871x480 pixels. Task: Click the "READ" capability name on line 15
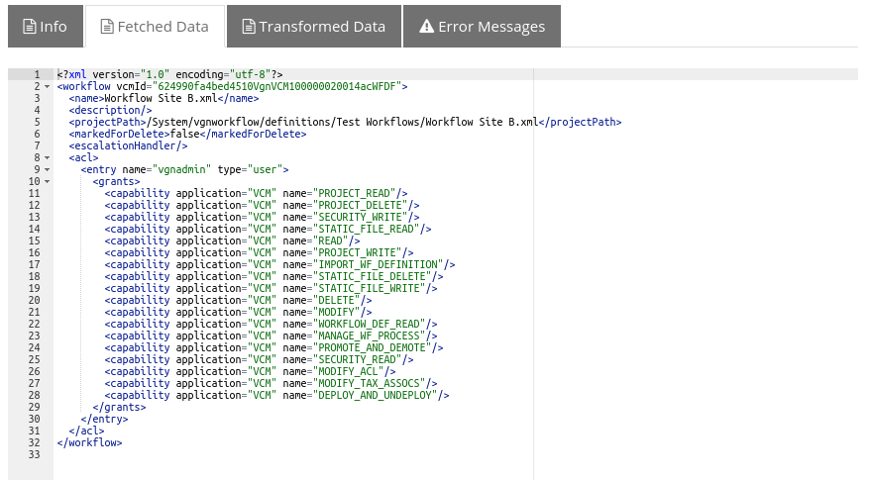tap(330, 240)
